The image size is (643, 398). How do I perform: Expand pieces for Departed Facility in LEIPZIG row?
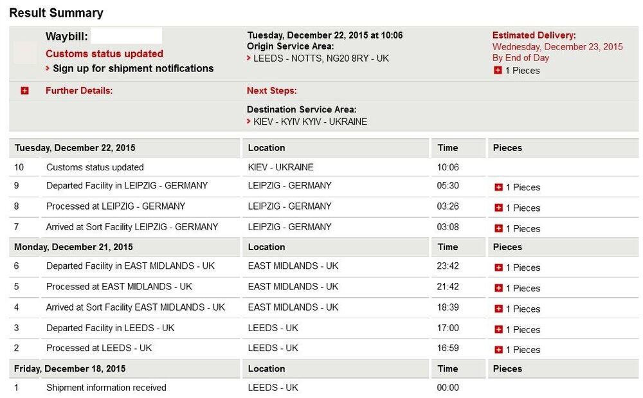click(x=498, y=187)
